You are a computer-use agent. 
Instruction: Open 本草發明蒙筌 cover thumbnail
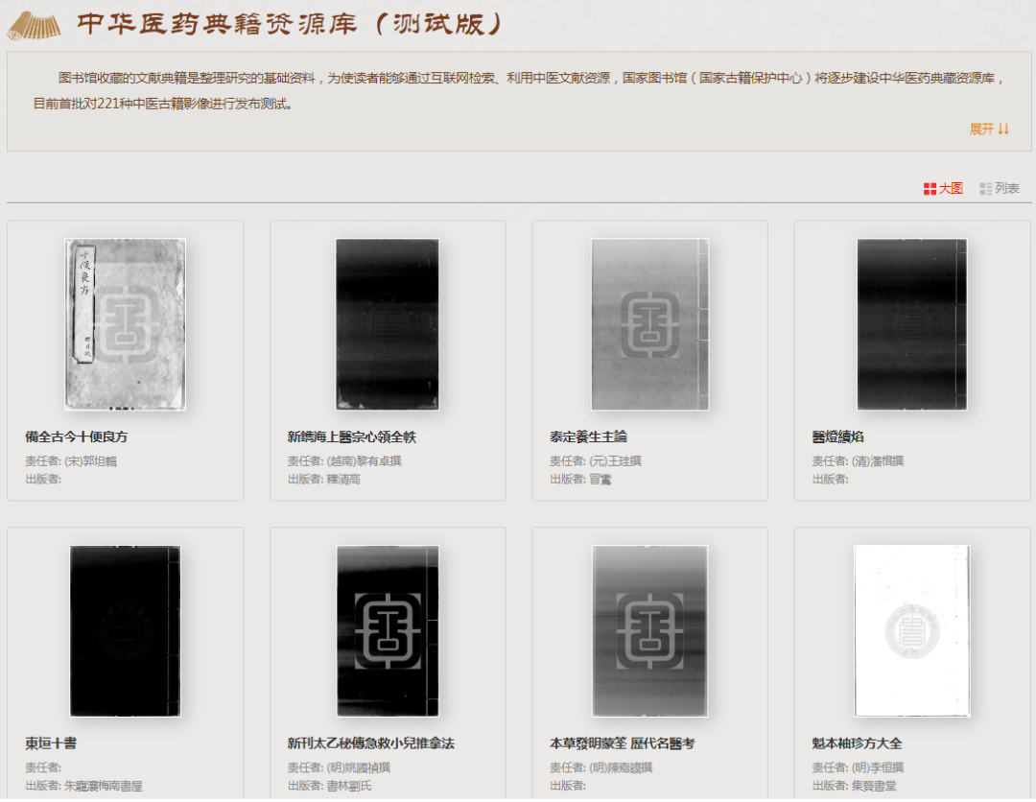click(x=649, y=631)
